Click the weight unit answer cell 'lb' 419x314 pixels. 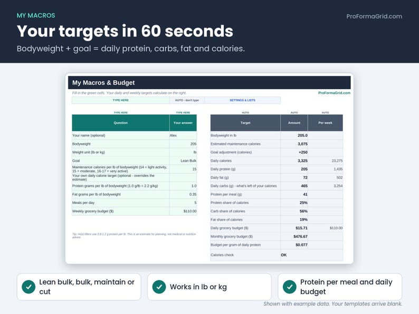(x=183, y=152)
